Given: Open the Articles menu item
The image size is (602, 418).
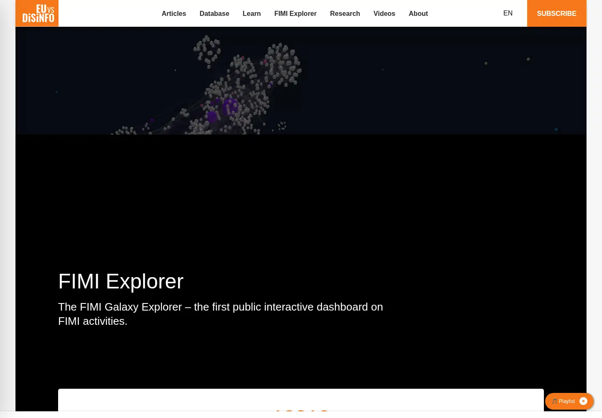Looking at the screenshot, I should (174, 13).
